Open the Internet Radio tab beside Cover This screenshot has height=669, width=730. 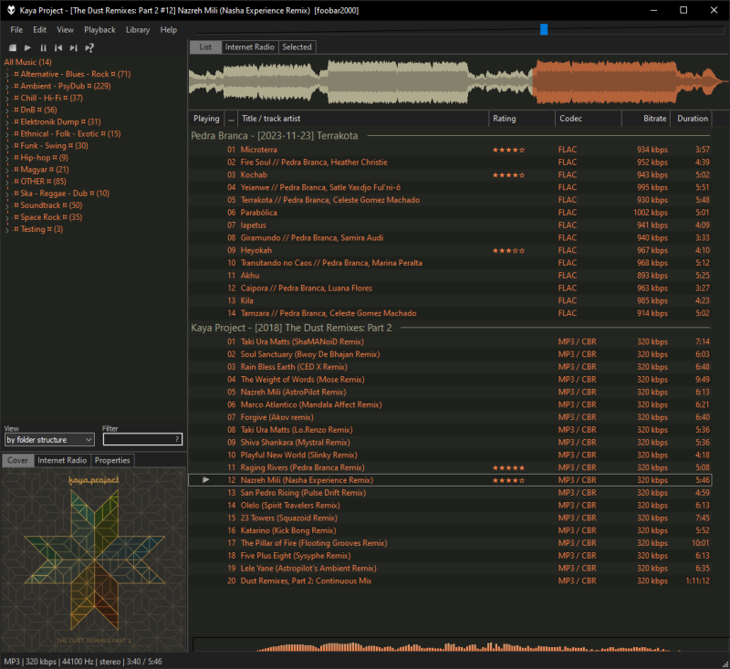click(62, 460)
